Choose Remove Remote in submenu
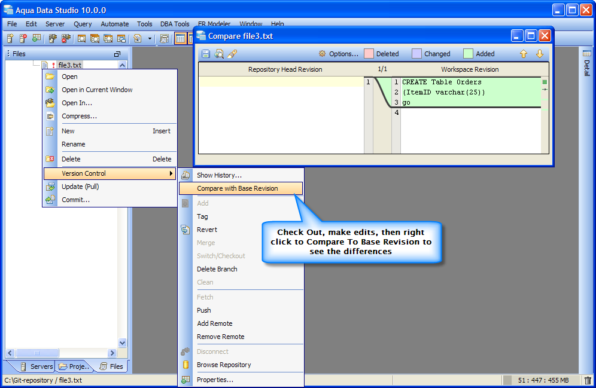The image size is (596, 388). (x=241, y=337)
